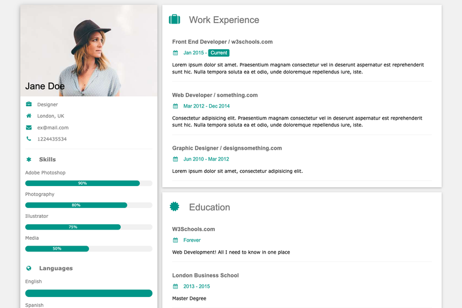Click the full English language bar
Viewport: 462px width, 308px height.
coord(89,293)
